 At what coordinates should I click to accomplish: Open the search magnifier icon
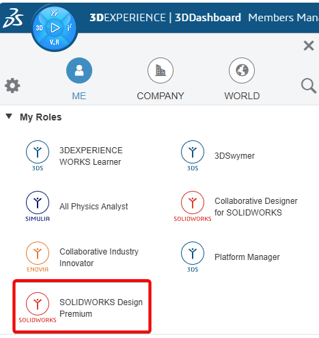(309, 86)
